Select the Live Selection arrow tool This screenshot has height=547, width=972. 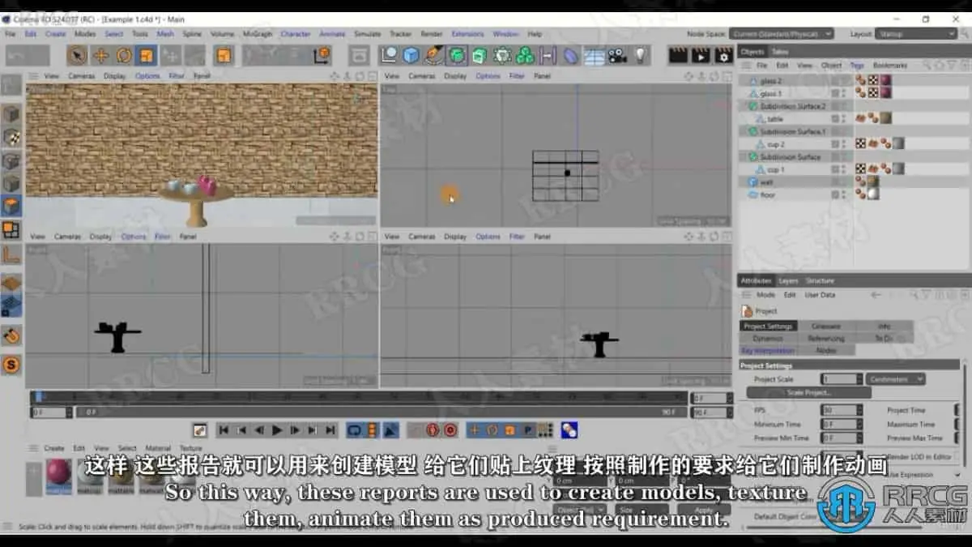[77, 55]
